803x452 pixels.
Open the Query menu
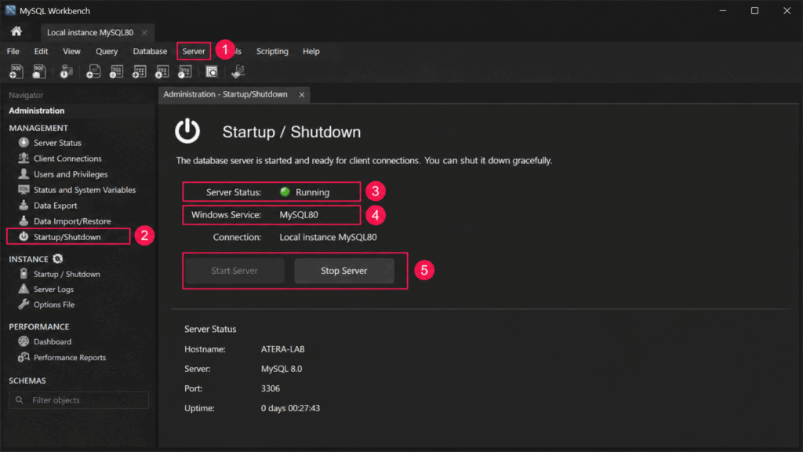107,51
